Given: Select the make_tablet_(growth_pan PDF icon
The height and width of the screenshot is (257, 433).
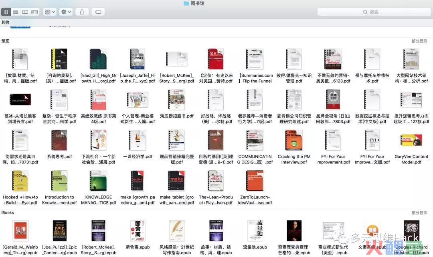Looking at the screenshot, I should click(177, 181).
